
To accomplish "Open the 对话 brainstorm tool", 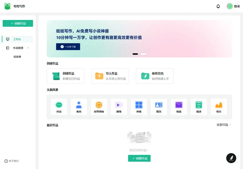I will [59, 107].
